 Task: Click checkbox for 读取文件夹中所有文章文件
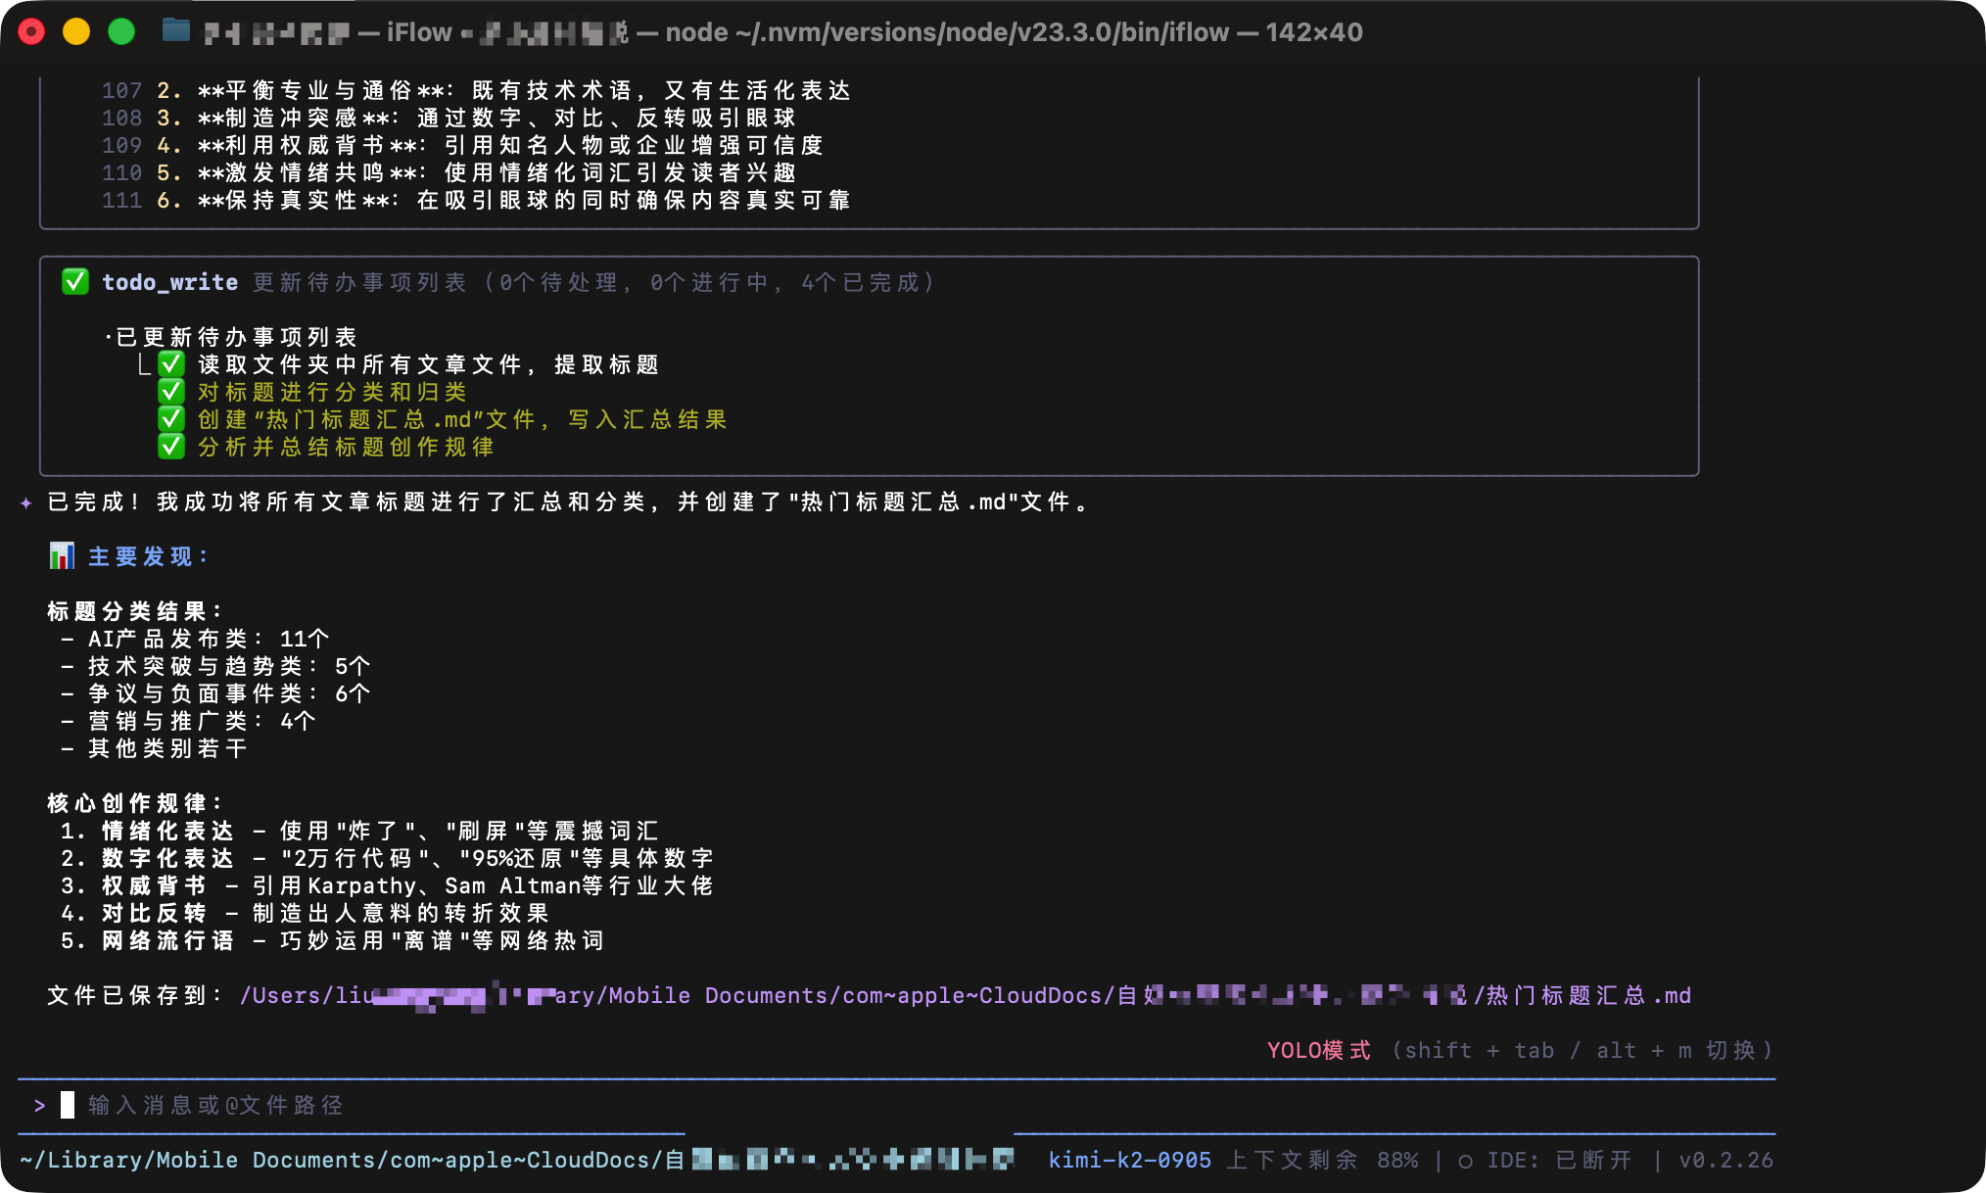172,364
